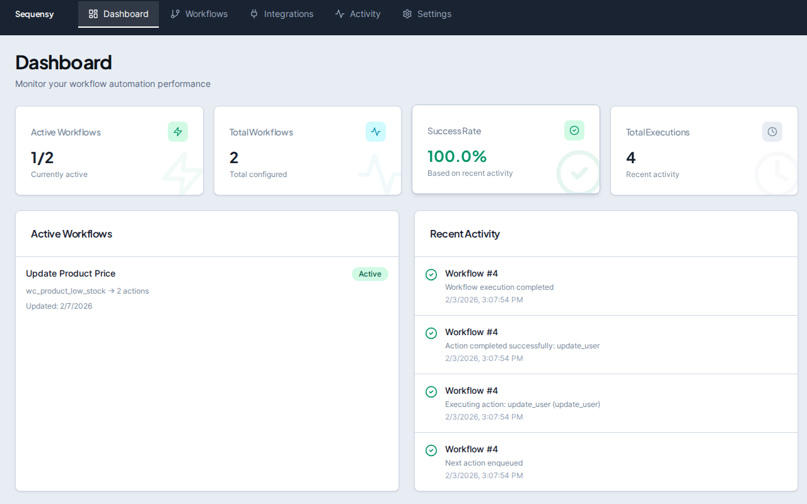
Task: Click the pulse icon on Total Workflows card
Action: [x=376, y=132]
